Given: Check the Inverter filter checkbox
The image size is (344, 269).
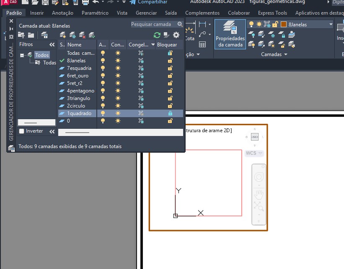Looking at the screenshot, I should click(x=22, y=131).
